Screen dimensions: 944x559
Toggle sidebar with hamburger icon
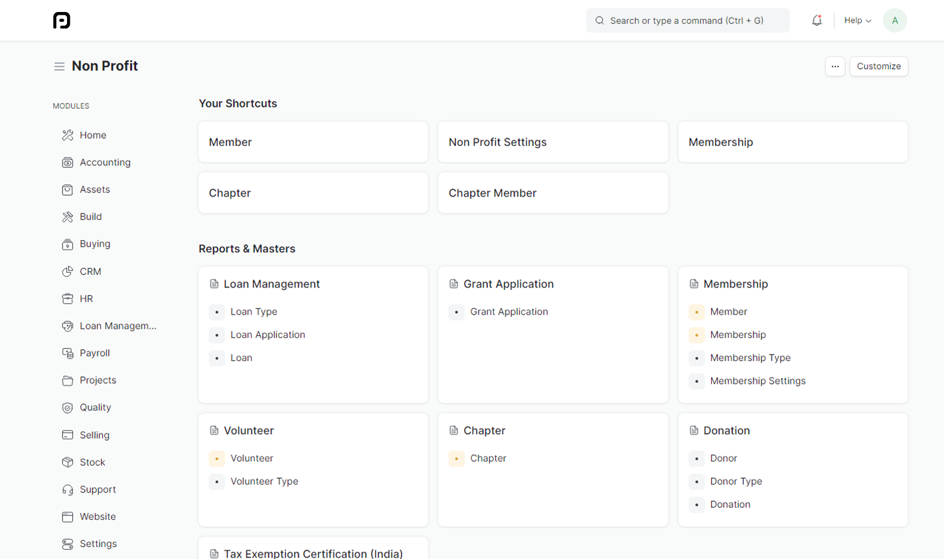[59, 66]
